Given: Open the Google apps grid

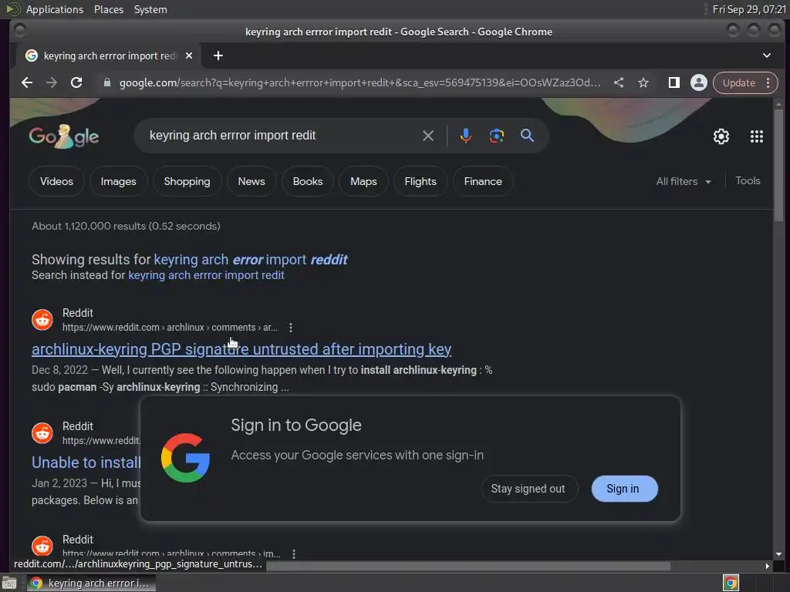Looking at the screenshot, I should click(756, 136).
